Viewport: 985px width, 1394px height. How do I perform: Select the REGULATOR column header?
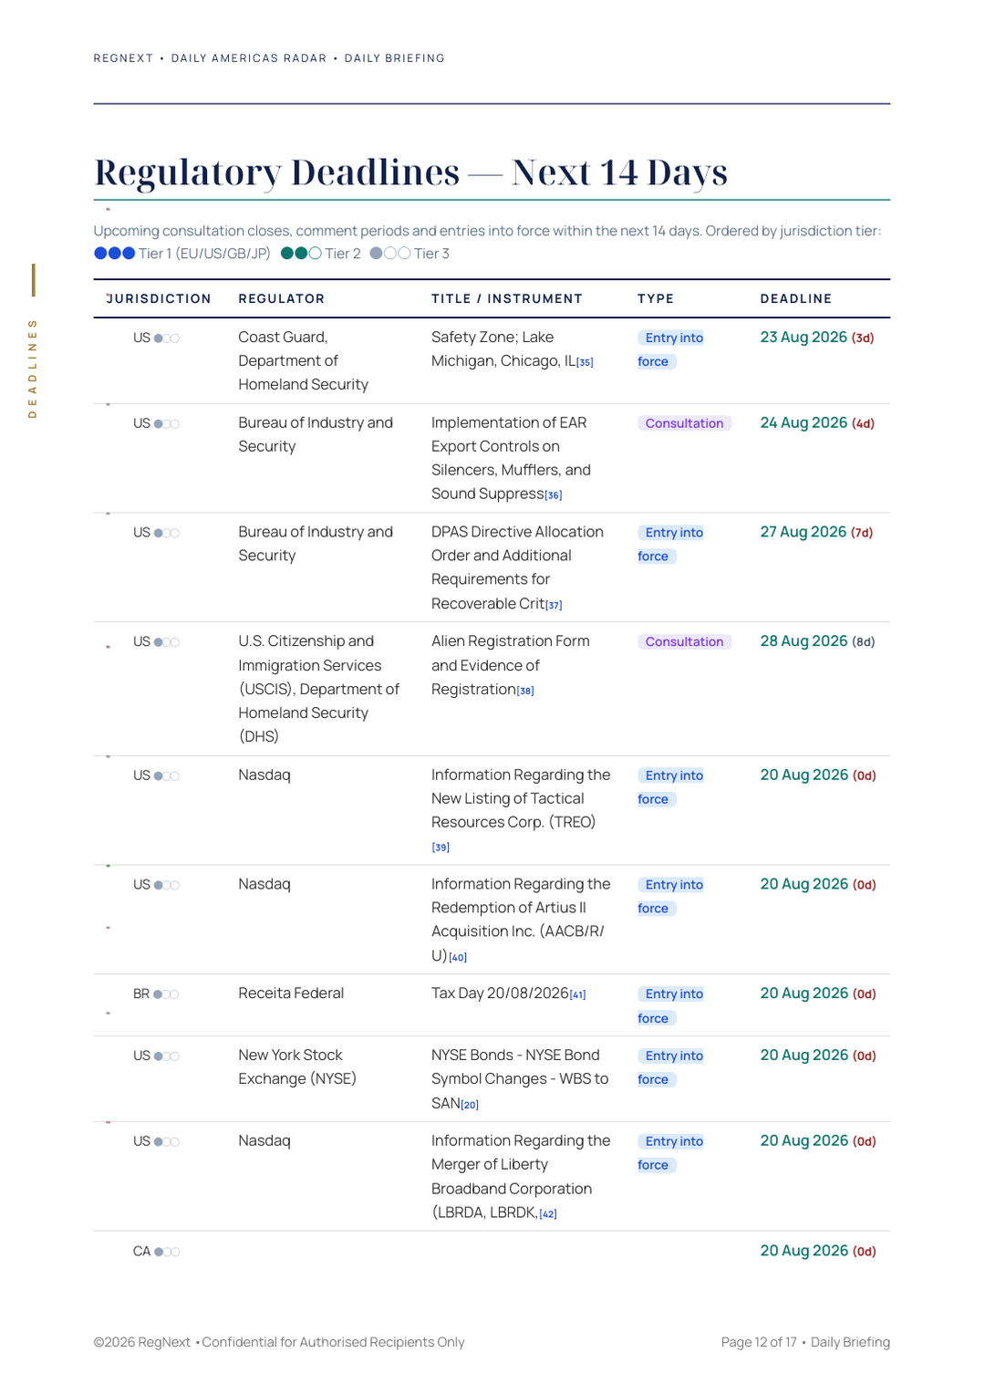[282, 298]
